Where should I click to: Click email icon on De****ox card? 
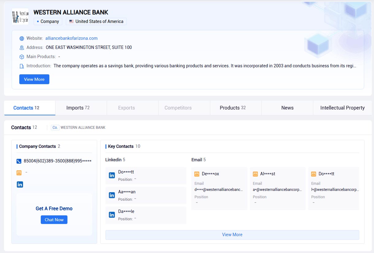coord(197,174)
